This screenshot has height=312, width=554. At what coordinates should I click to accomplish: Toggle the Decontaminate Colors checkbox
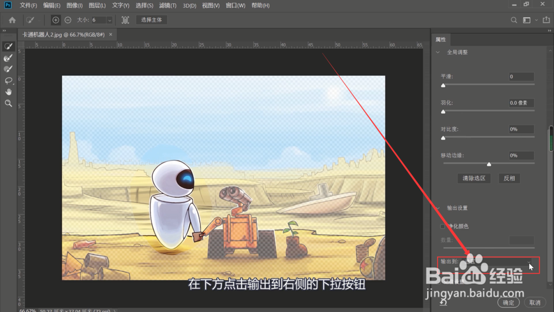pyautogui.click(x=442, y=226)
